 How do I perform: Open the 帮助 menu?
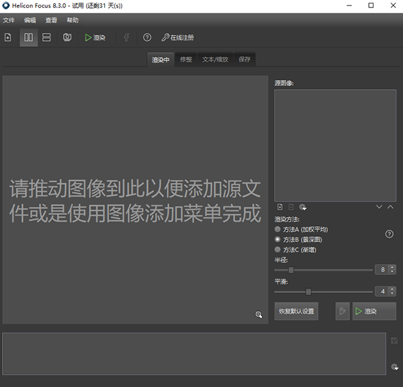pyautogui.click(x=73, y=20)
